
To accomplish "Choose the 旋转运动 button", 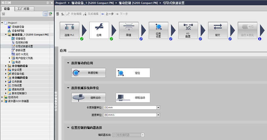I will pos(88,97).
